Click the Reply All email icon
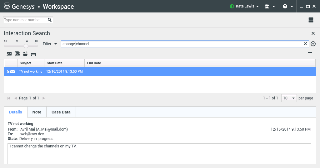This screenshot has height=168, width=320. click(17, 54)
